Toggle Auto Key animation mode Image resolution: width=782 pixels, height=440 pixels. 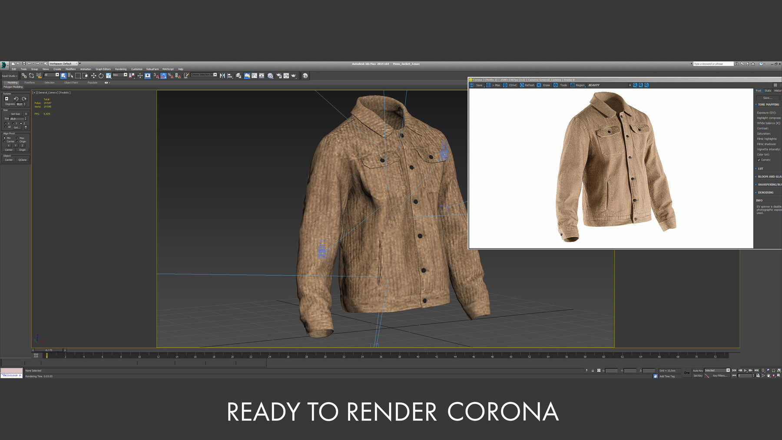698,371
